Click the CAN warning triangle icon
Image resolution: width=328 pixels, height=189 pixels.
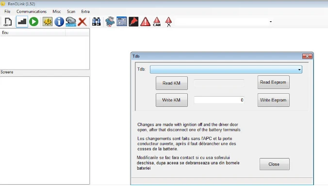point(157,22)
